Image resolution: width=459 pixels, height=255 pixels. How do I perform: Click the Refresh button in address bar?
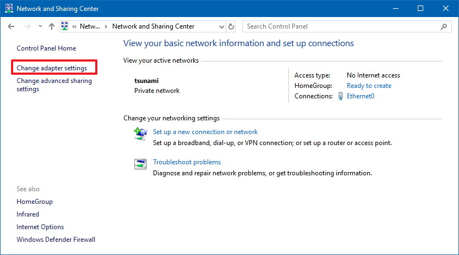231,26
